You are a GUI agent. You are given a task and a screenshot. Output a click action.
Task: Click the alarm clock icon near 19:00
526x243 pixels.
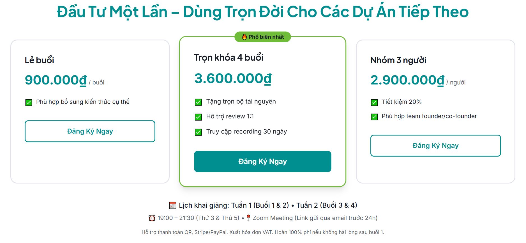152,218
